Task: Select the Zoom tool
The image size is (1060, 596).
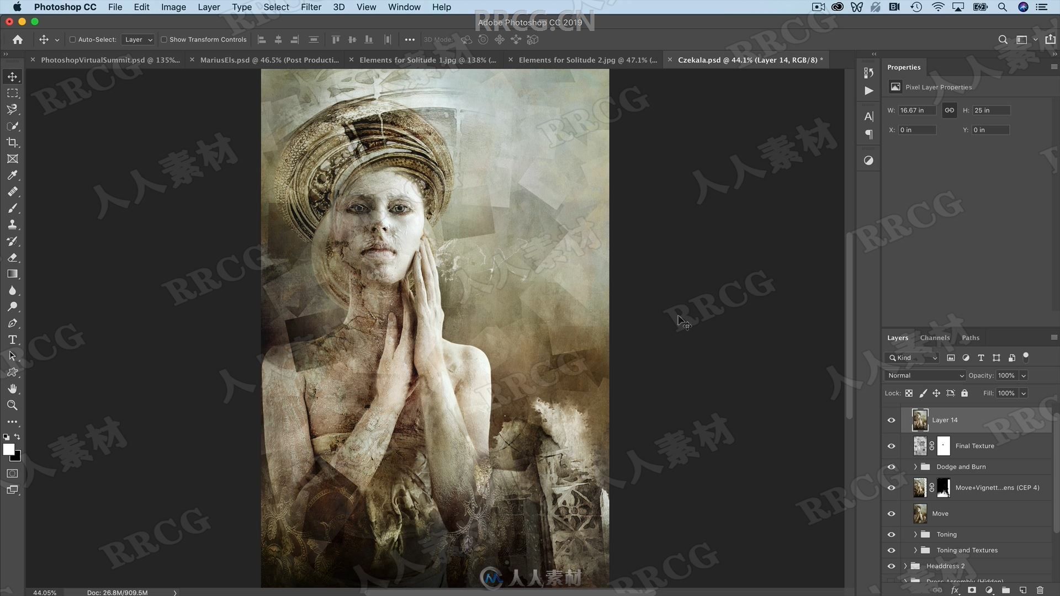Action: [12, 405]
